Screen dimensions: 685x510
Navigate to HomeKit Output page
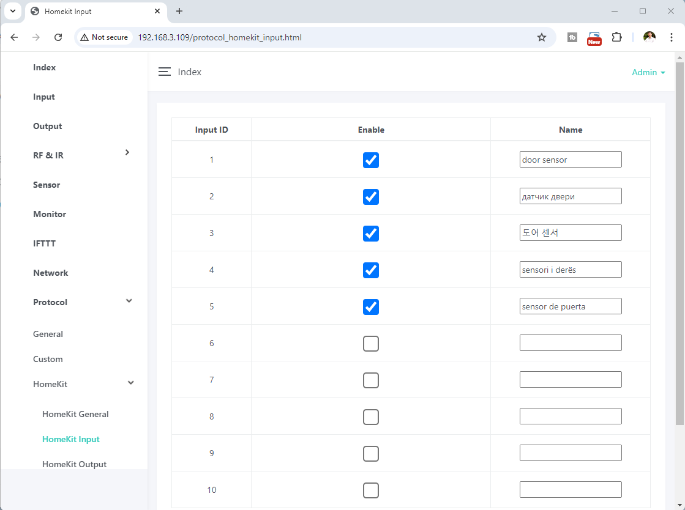(74, 464)
